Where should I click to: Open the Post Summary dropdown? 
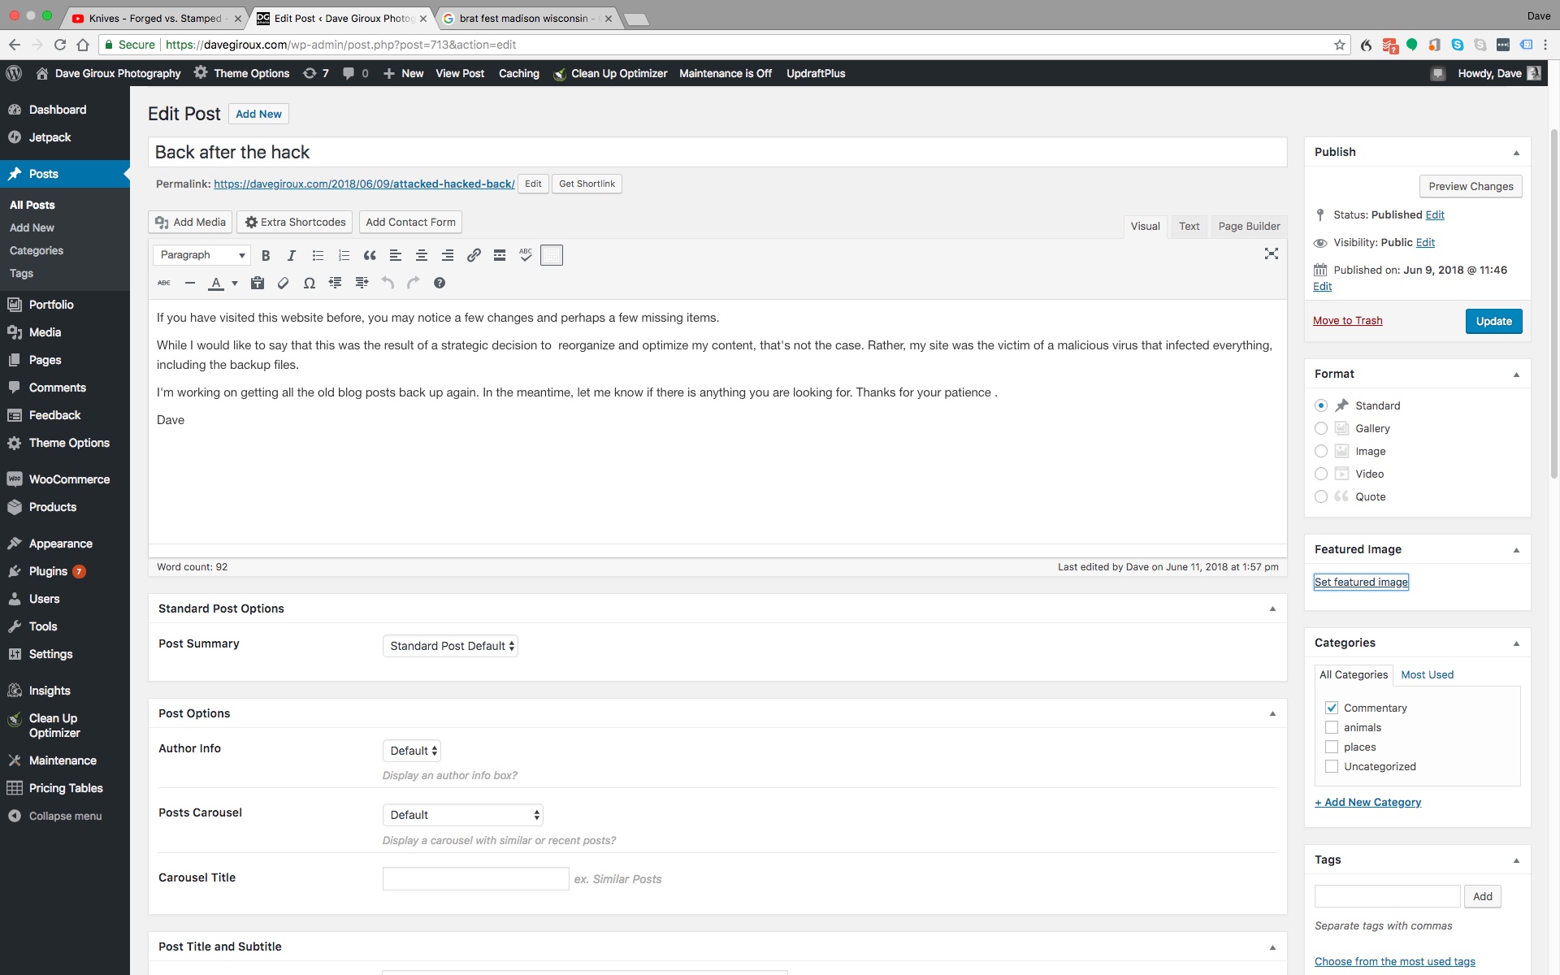click(450, 646)
